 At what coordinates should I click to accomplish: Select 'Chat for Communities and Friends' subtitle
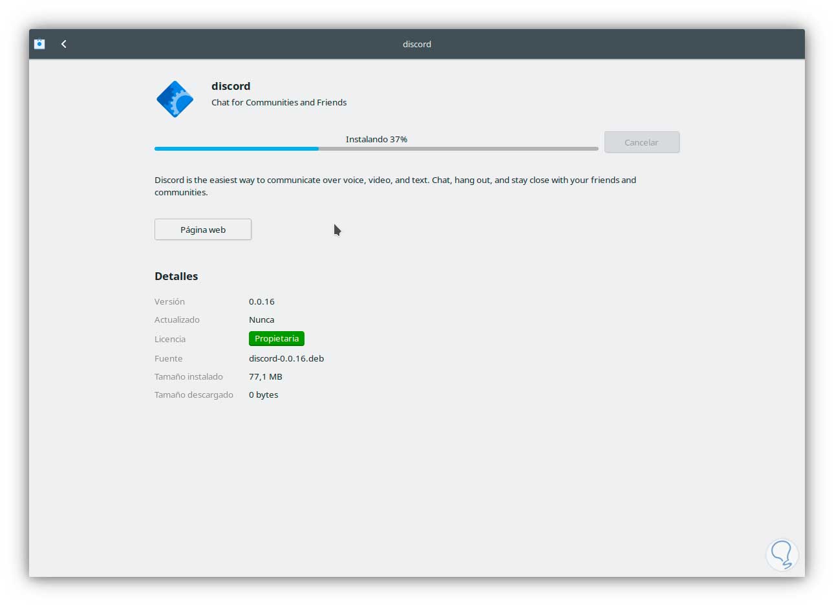click(x=279, y=102)
